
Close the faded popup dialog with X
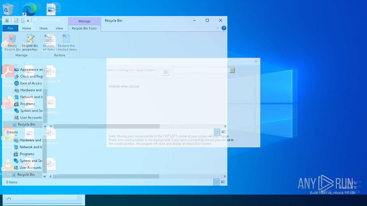pyautogui.click(x=256, y=61)
